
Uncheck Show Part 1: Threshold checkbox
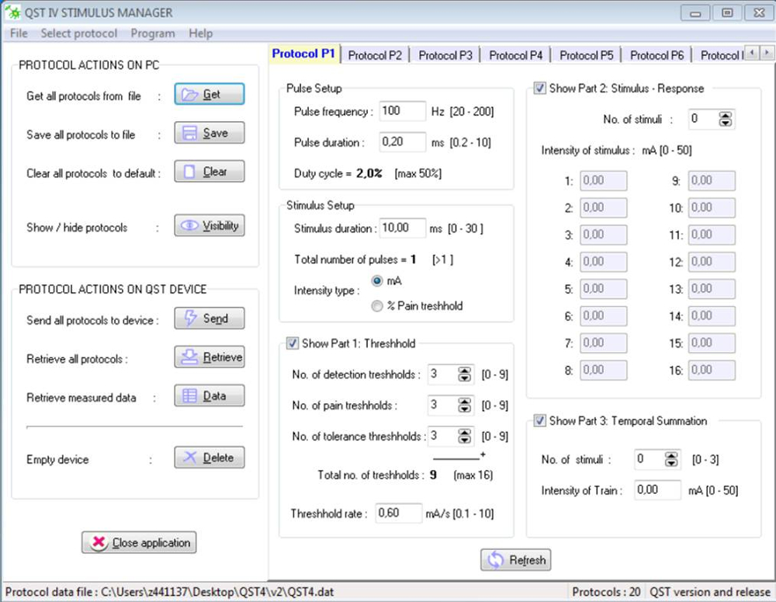point(293,343)
